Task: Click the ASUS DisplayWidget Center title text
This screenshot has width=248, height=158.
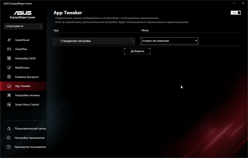Action: click(18, 3)
